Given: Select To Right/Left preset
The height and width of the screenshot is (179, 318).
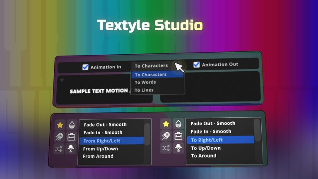Looking at the screenshot, I should [x=220, y=140].
